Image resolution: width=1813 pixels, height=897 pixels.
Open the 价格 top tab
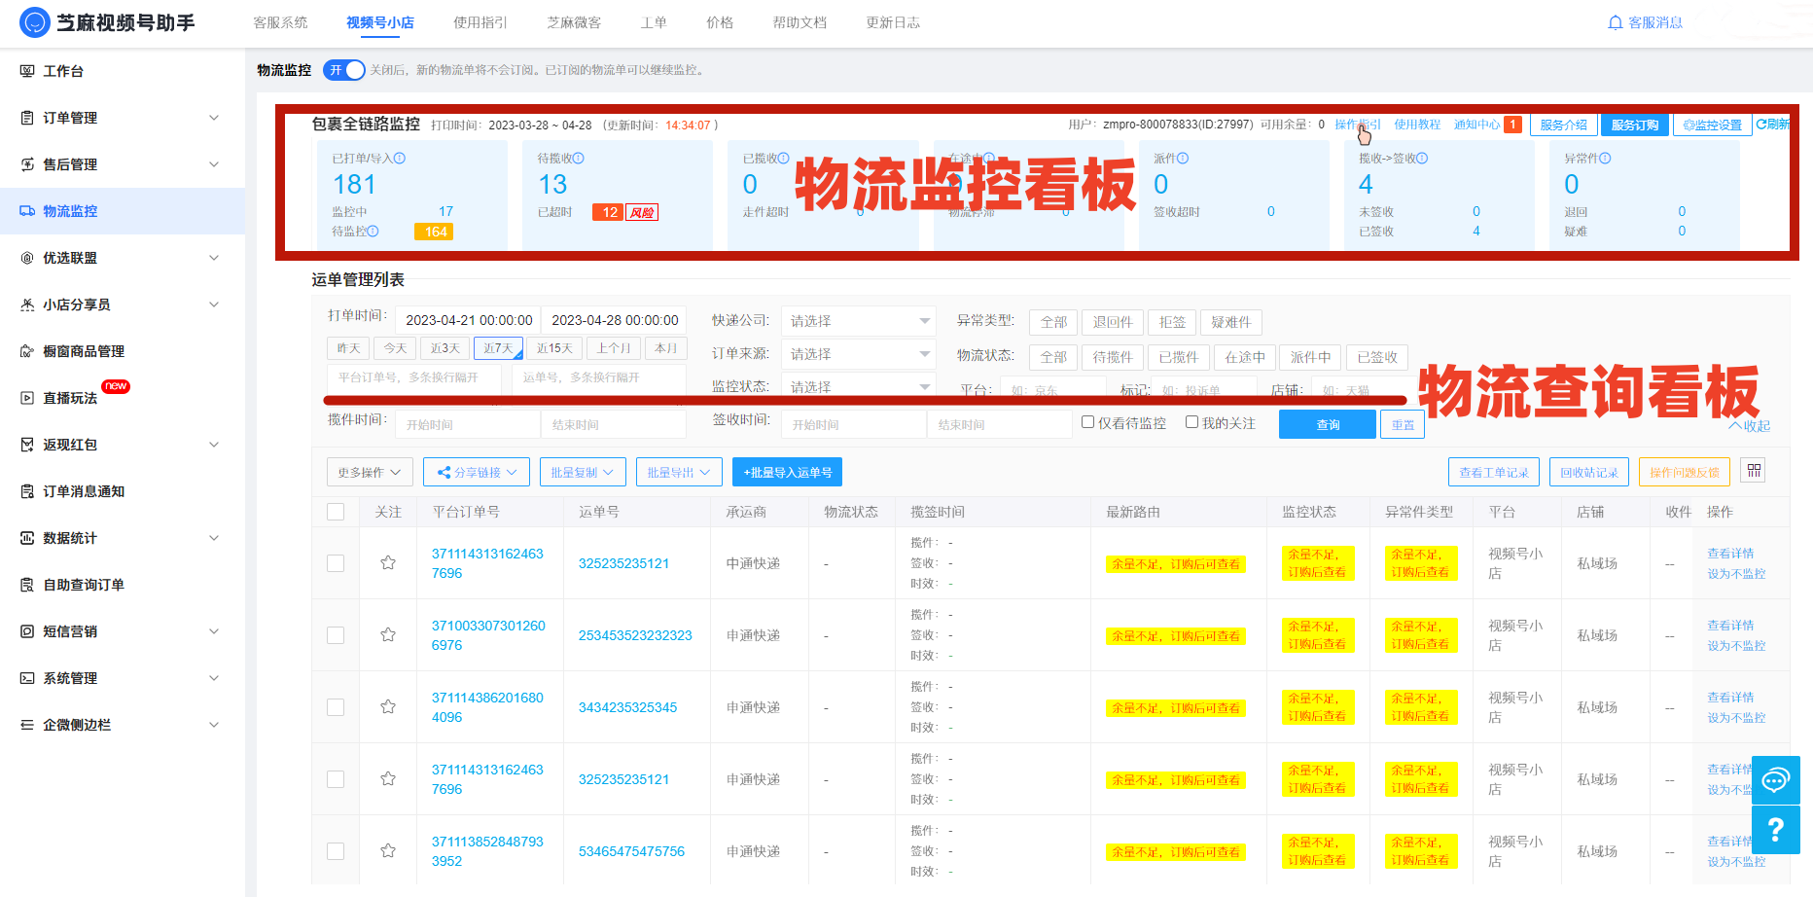[x=720, y=22]
